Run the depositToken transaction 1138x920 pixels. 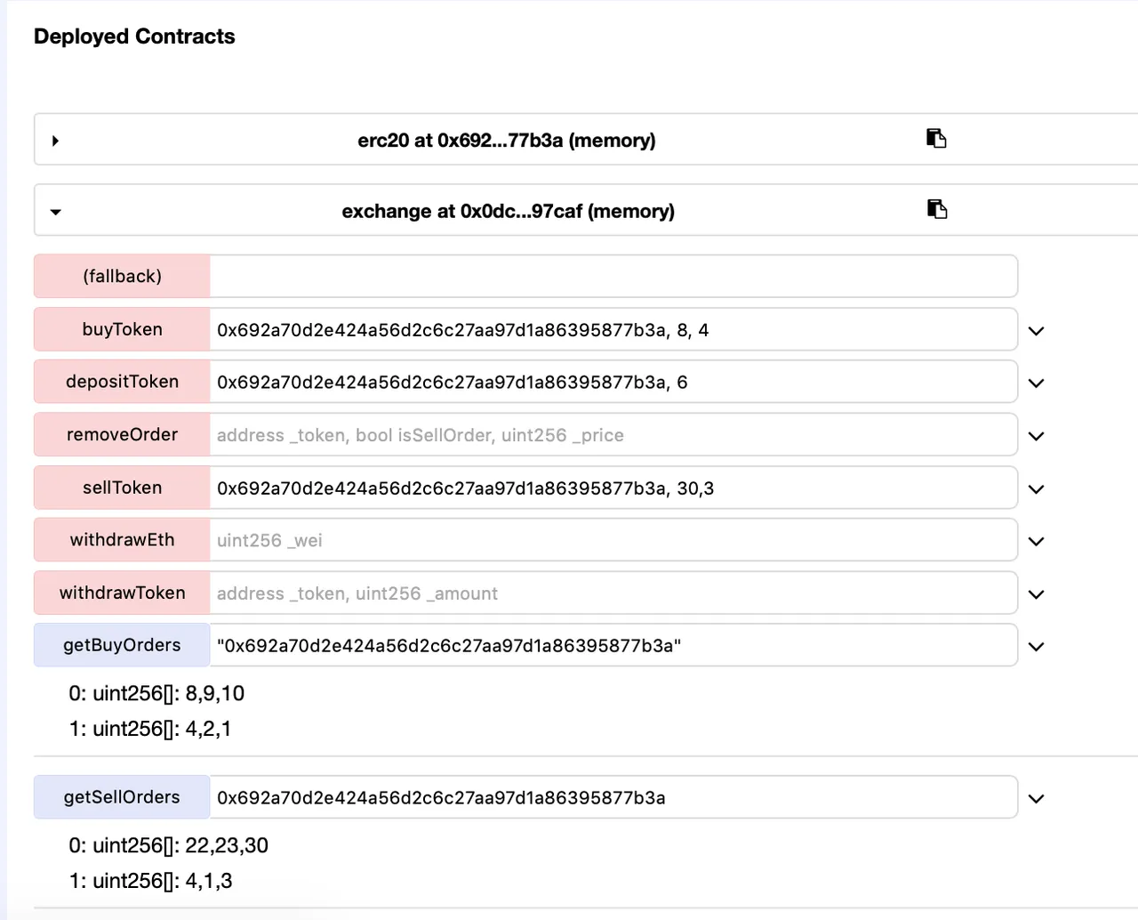click(x=122, y=382)
